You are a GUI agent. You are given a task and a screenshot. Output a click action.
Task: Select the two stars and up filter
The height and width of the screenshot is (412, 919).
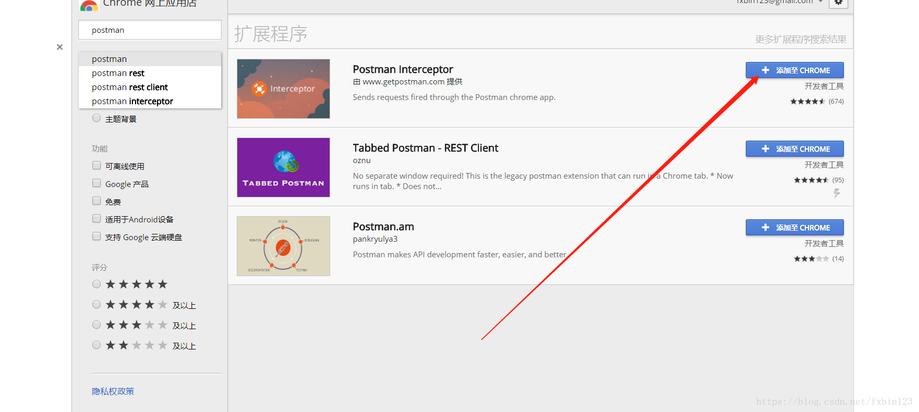96,345
